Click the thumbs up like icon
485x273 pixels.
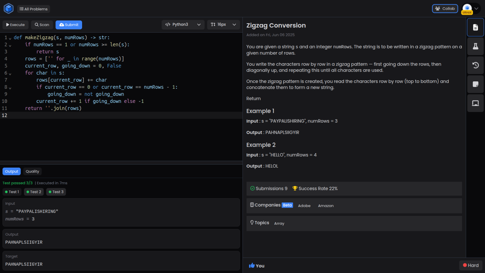252,266
